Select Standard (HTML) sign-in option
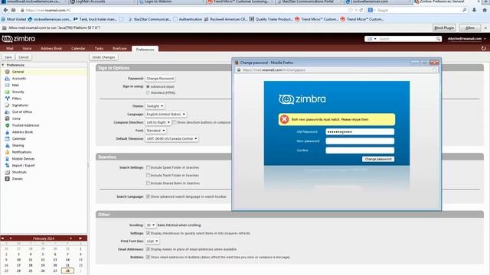The width and height of the screenshot is (490, 275). [x=148, y=93]
